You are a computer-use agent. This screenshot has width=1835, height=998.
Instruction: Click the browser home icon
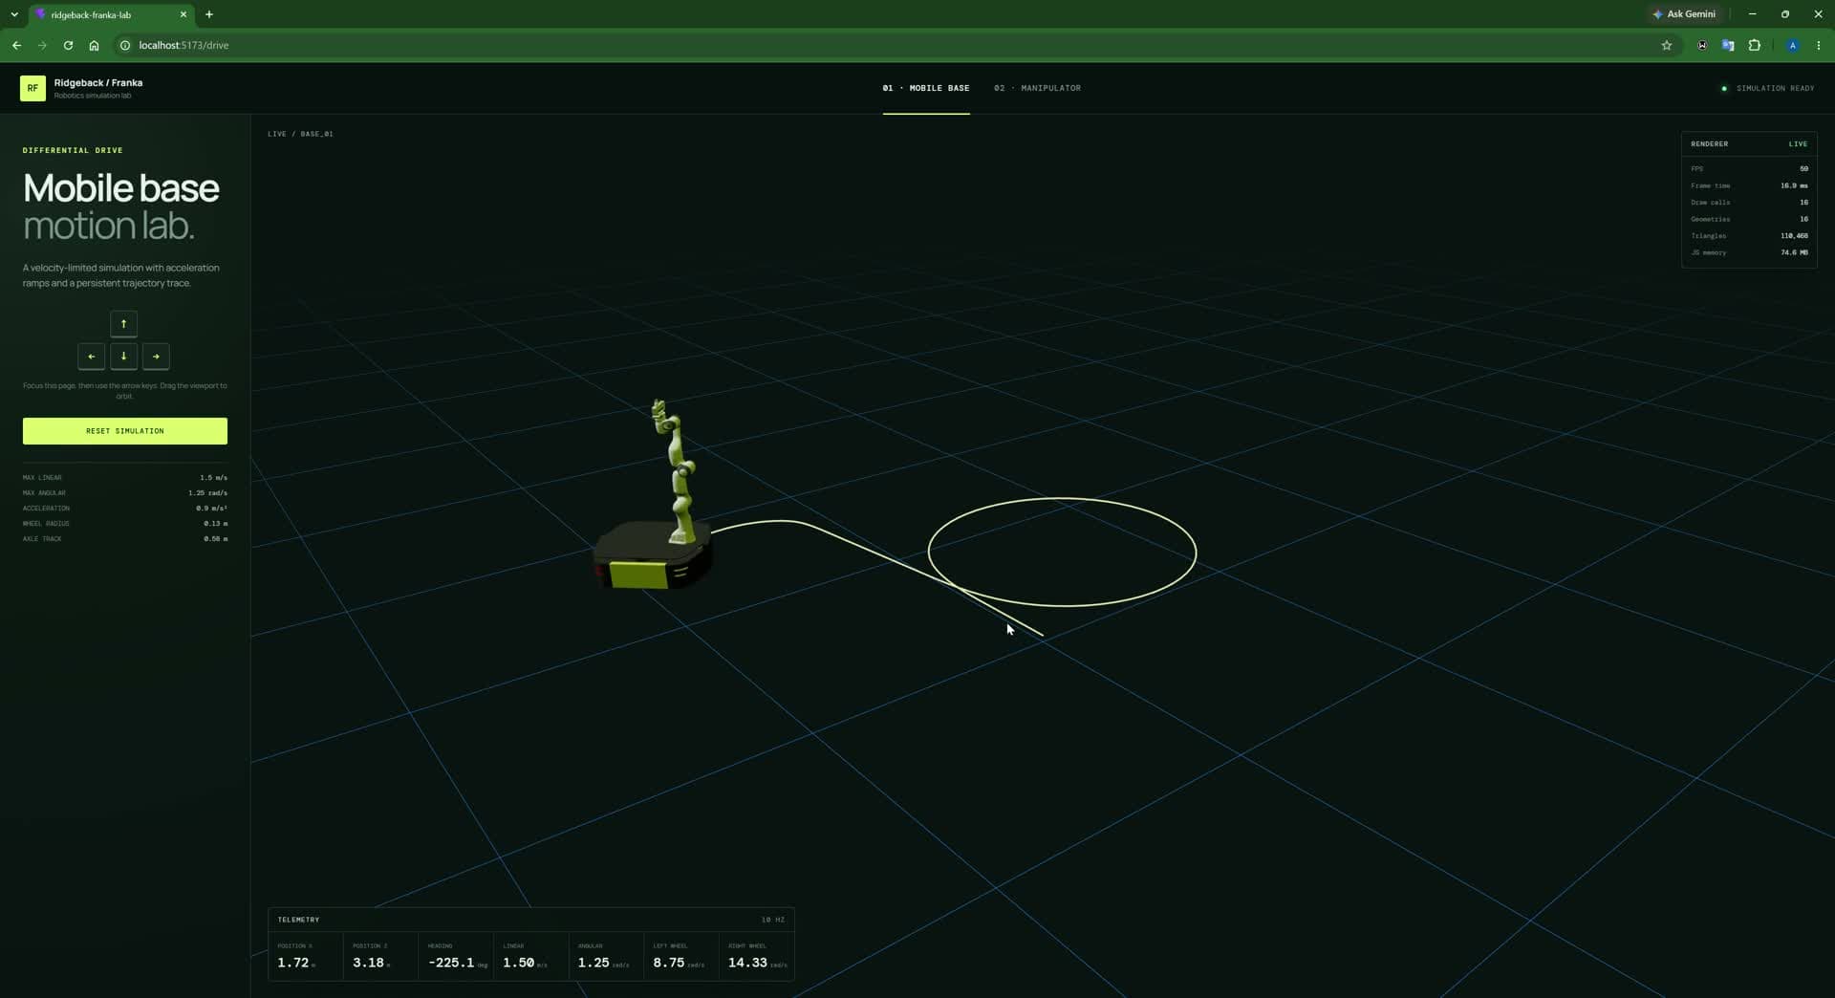point(94,45)
